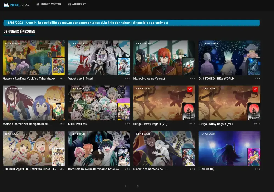Click the title link Niehime to Kemono no Ou

click(150, 169)
